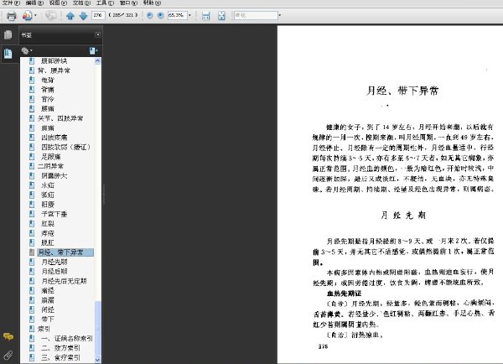Select bookmark 二阴异常

pos(50,166)
